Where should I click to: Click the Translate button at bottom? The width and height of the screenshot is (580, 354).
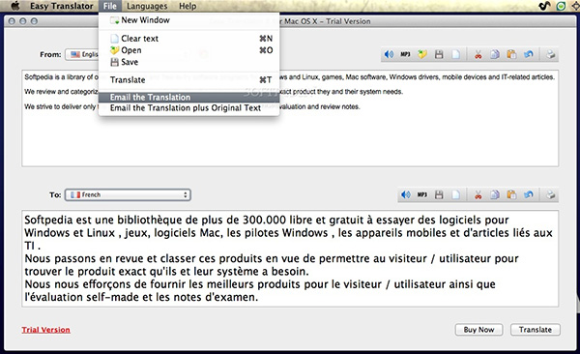coord(536,330)
